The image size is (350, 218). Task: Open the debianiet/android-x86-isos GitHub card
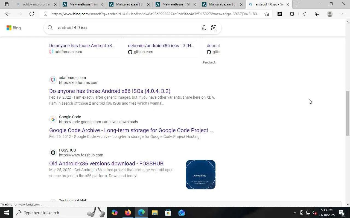tap(161, 46)
